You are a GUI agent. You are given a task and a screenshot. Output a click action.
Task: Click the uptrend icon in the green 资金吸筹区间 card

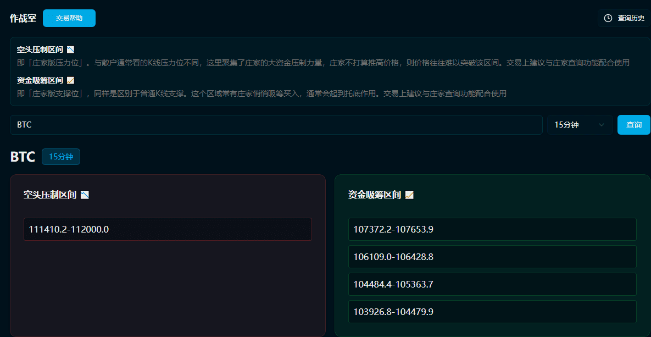click(409, 195)
